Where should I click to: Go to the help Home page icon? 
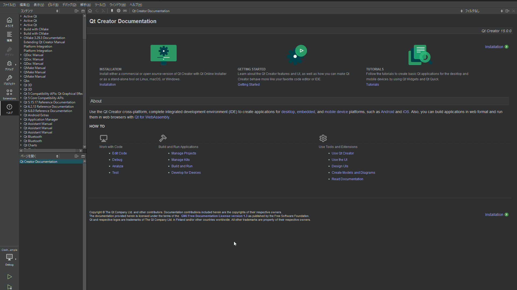90,11
